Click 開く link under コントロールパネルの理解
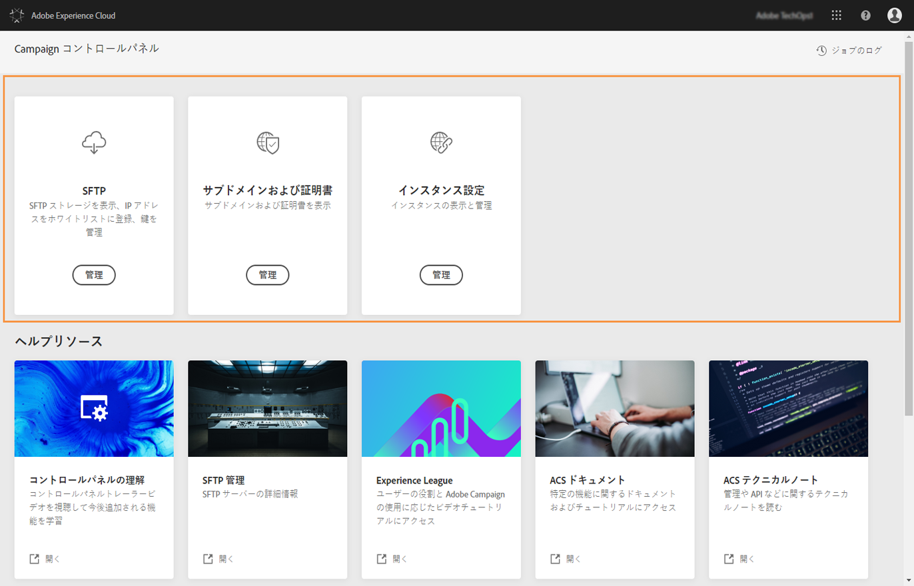Screen dimensions: 914x586 (53, 559)
